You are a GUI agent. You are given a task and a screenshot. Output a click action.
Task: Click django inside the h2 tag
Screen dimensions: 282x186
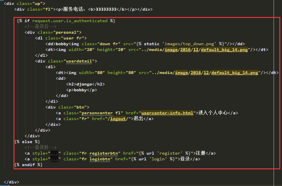click(x=84, y=84)
